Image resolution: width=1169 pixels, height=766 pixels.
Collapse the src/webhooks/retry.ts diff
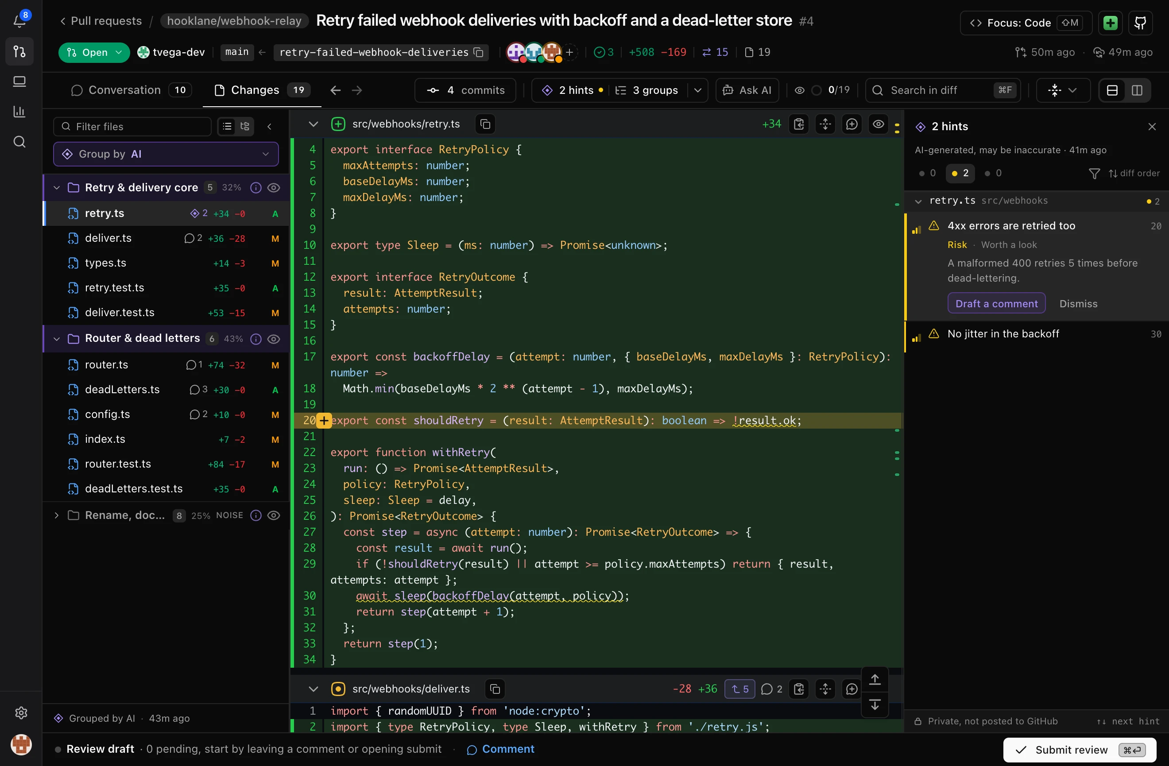point(313,124)
